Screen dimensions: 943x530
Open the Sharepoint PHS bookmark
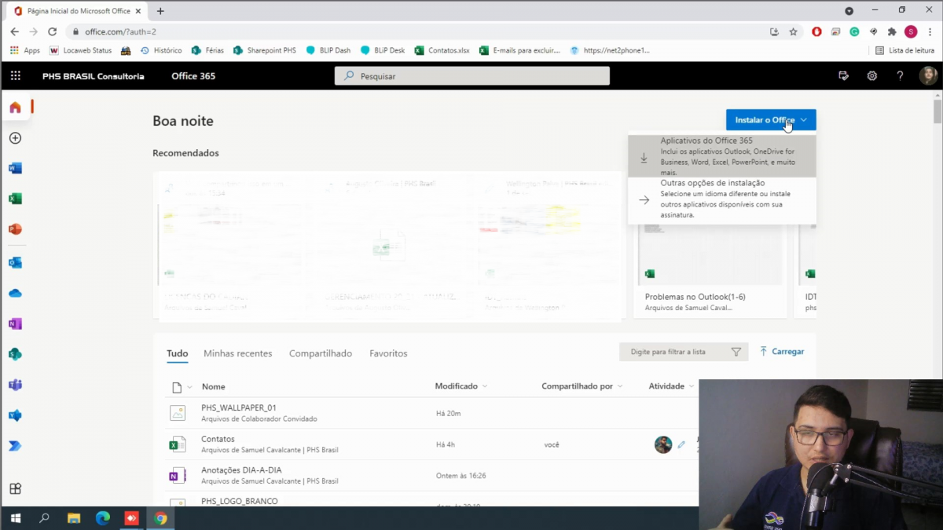click(265, 50)
